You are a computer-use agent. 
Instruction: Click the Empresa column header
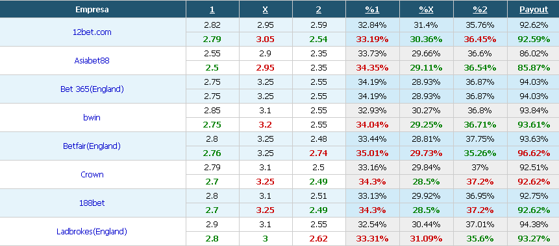[92, 10]
